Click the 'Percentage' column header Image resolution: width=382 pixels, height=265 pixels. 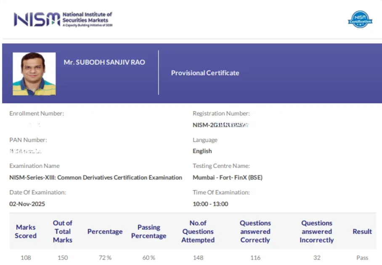click(105, 231)
